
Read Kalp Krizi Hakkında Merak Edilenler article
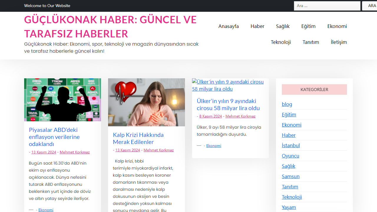click(138, 138)
